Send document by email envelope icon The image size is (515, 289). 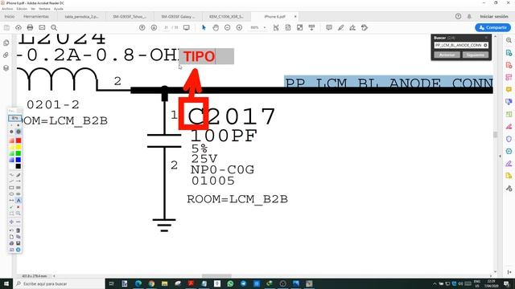[x=42, y=28]
